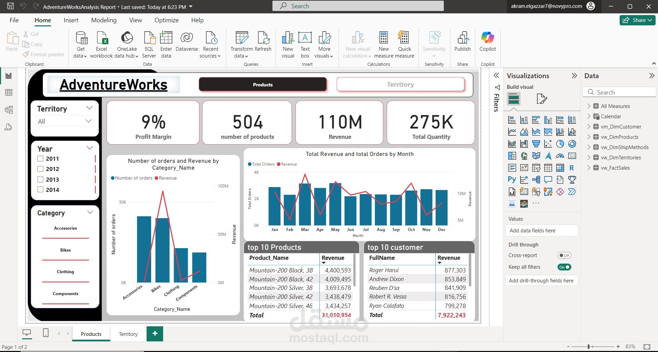The image size is (658, 352).
Task: Expand the vw_FactSales table
Action: click(x=589, y=168)
